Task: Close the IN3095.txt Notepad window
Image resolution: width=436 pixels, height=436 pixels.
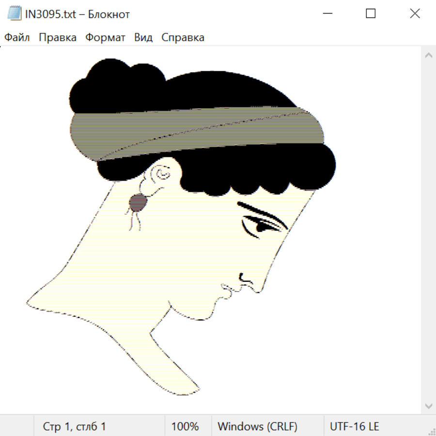Action: click(x=415, y=14)
